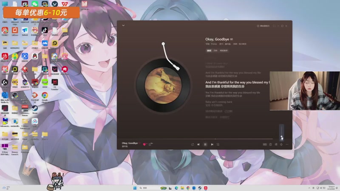Viewport: 340px width, 191px height.
Task: Click the icon right of the quality badge
Action: point(270,144)
